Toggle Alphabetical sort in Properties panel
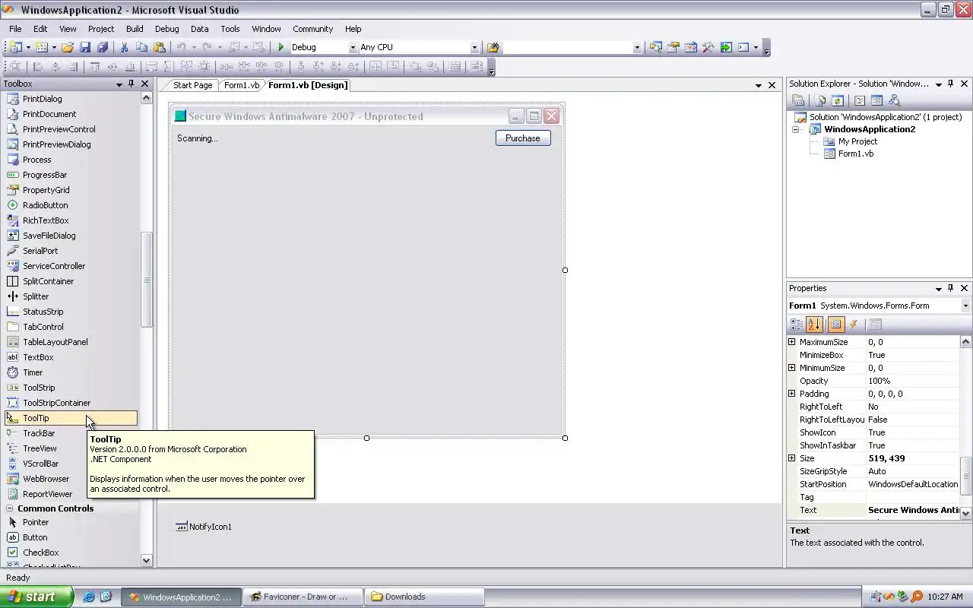Viewport: 973px width, 608px height. click(x=814, y=325)
